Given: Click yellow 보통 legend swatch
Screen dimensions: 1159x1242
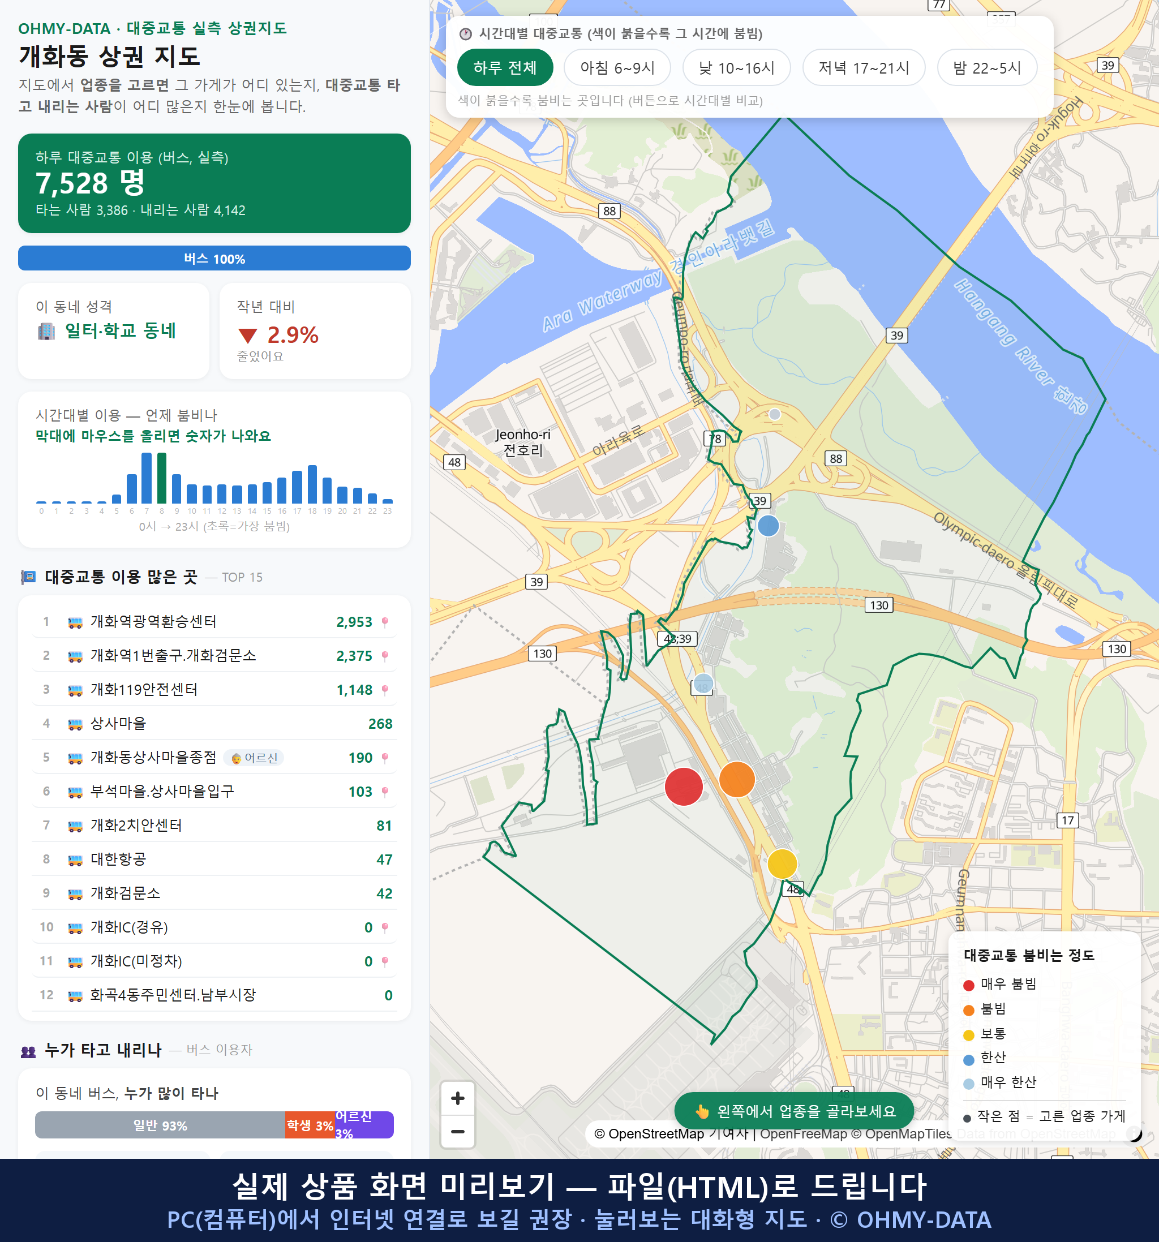Looking at the screenshot, I should 969,1035.
